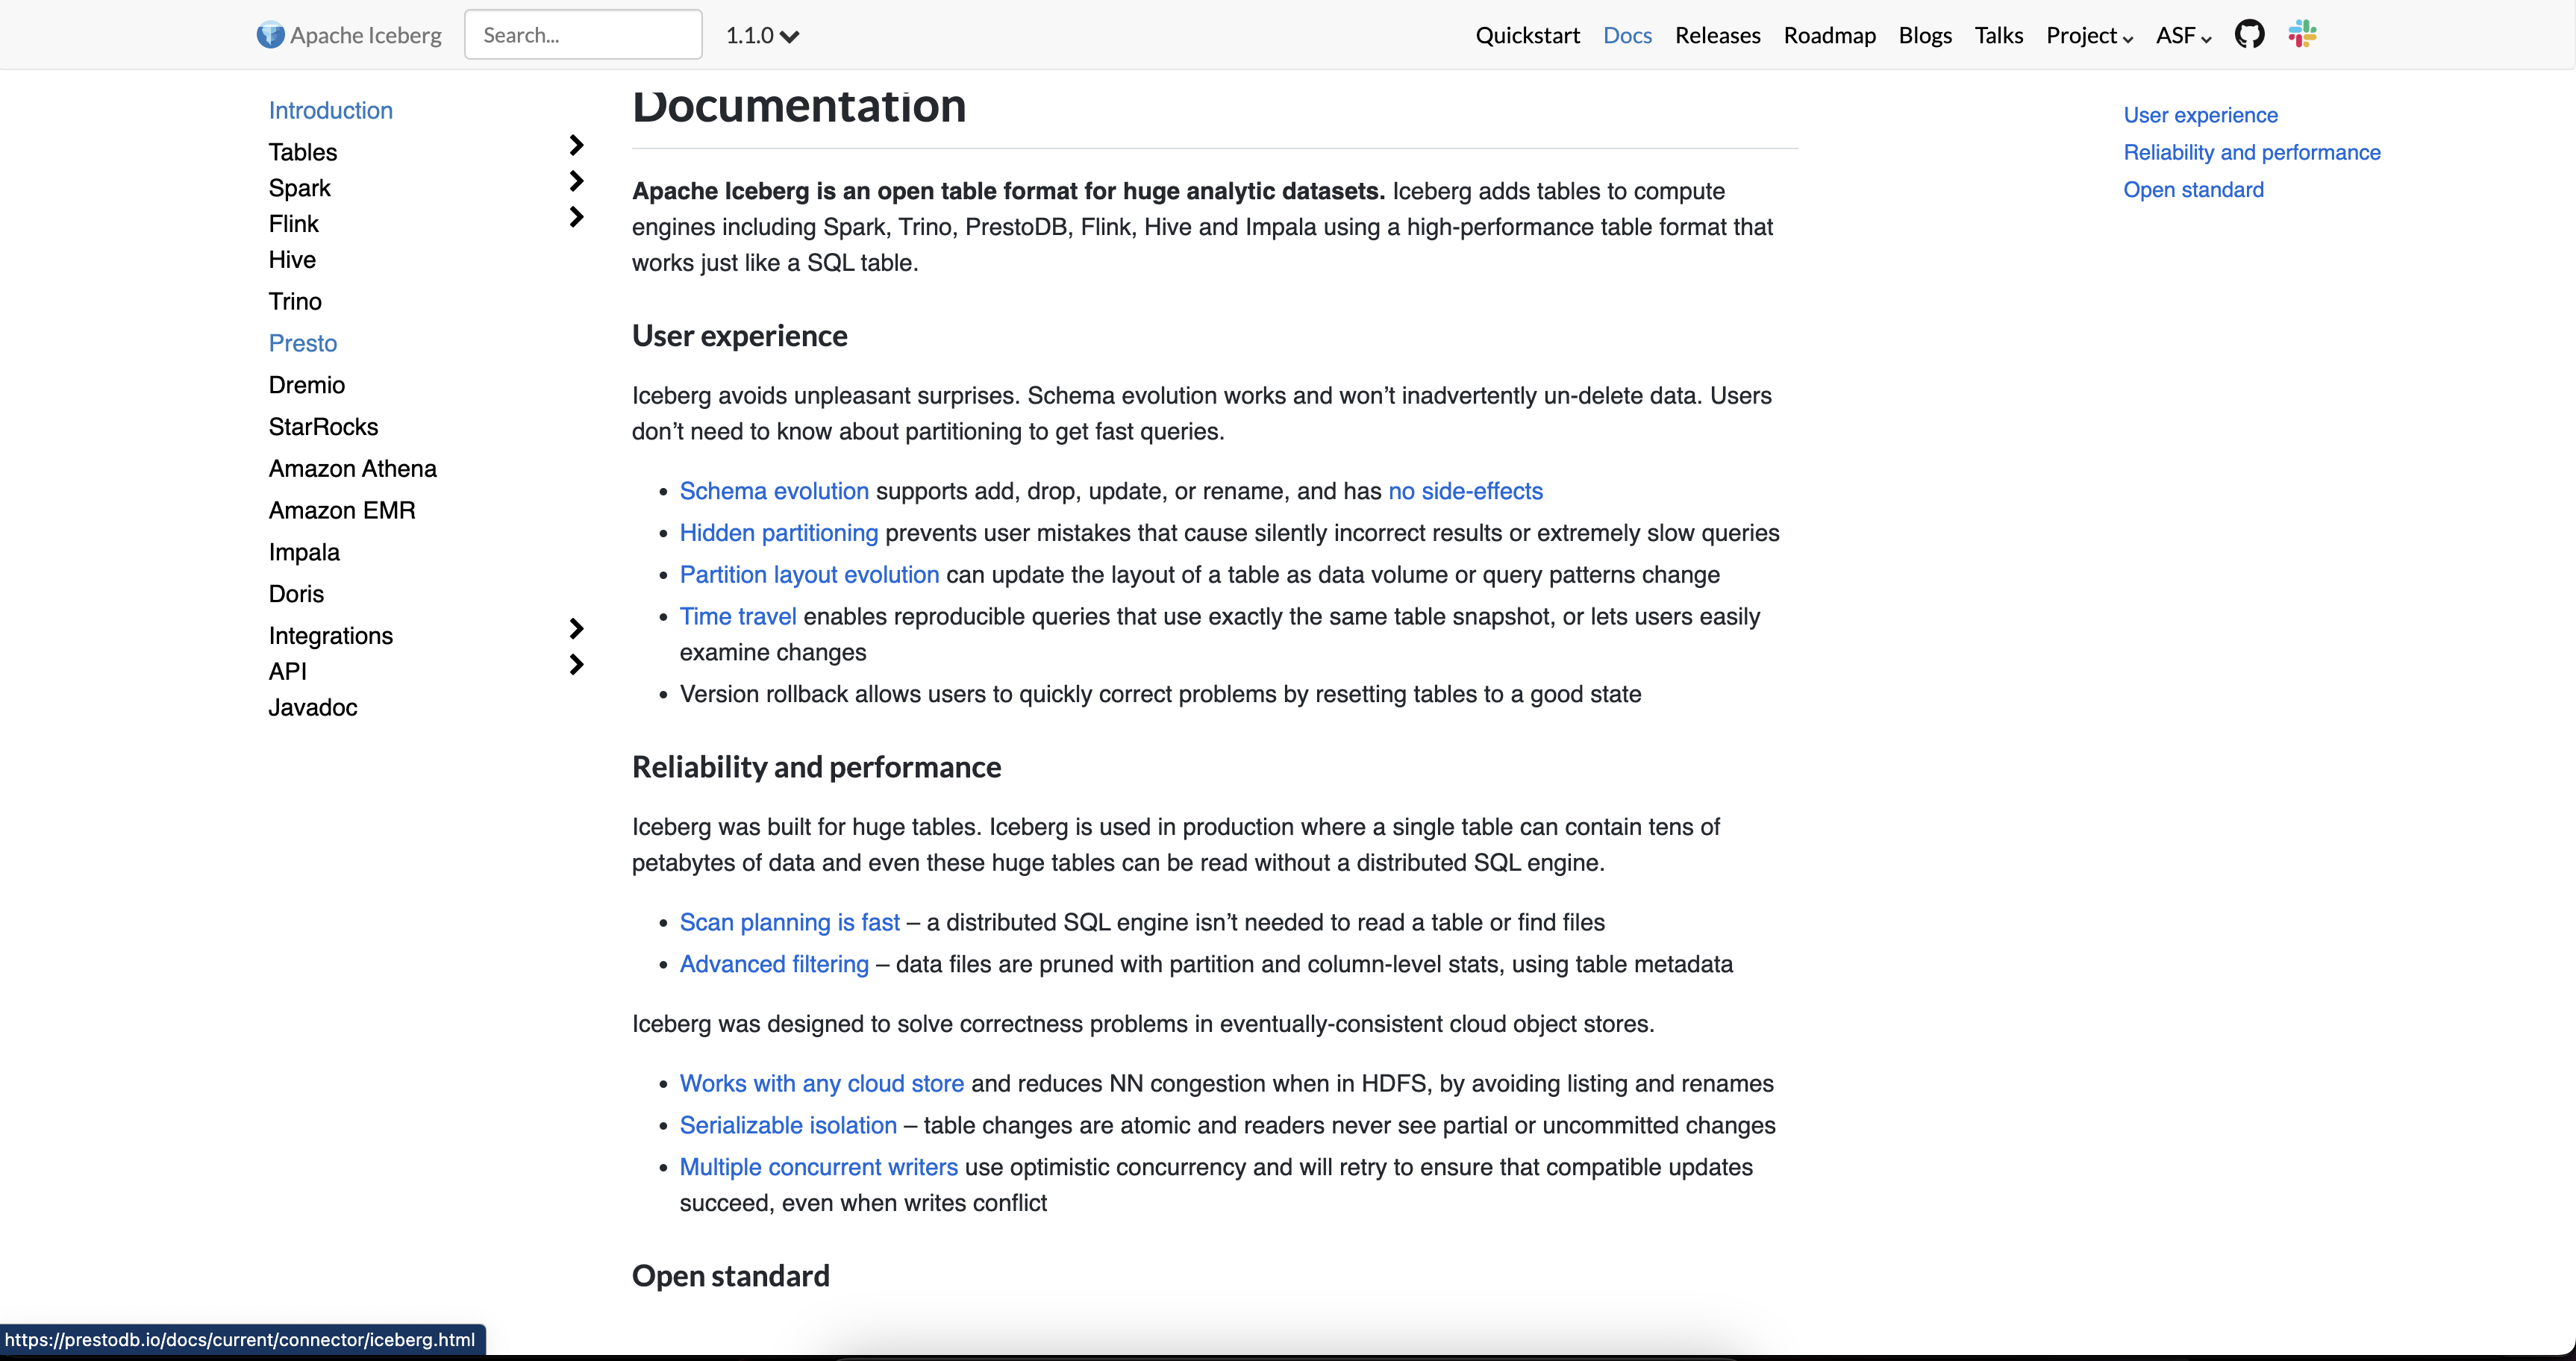Select Amazon Athena in the sidebar

pyautogui.click(x=352, y=468)
